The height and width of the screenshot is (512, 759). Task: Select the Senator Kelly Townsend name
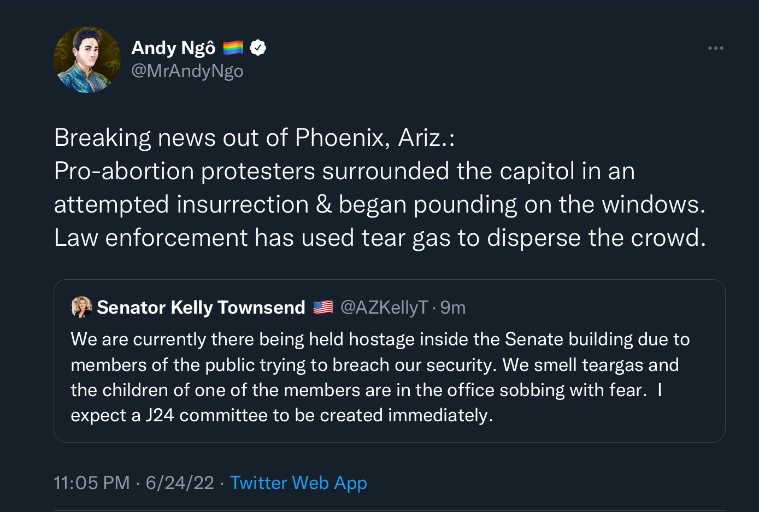tap(201, 307)
